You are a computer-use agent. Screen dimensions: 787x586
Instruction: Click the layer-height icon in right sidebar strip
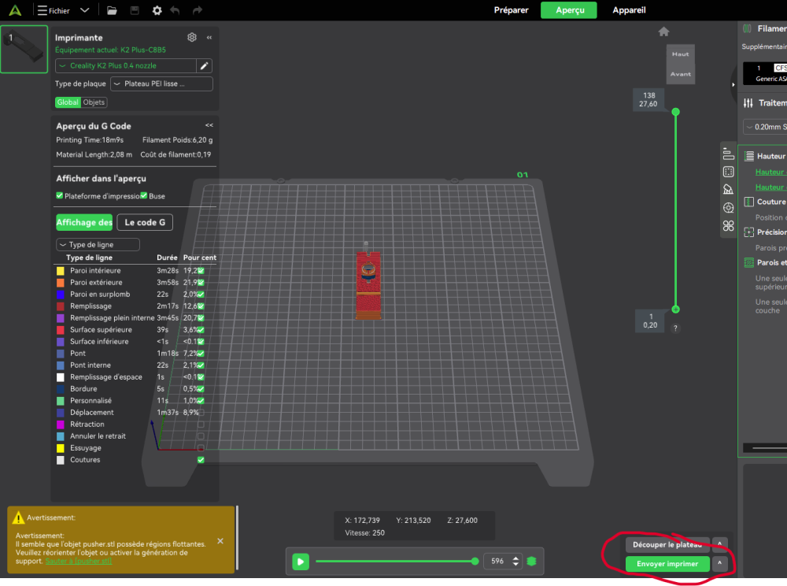point(728,154)
